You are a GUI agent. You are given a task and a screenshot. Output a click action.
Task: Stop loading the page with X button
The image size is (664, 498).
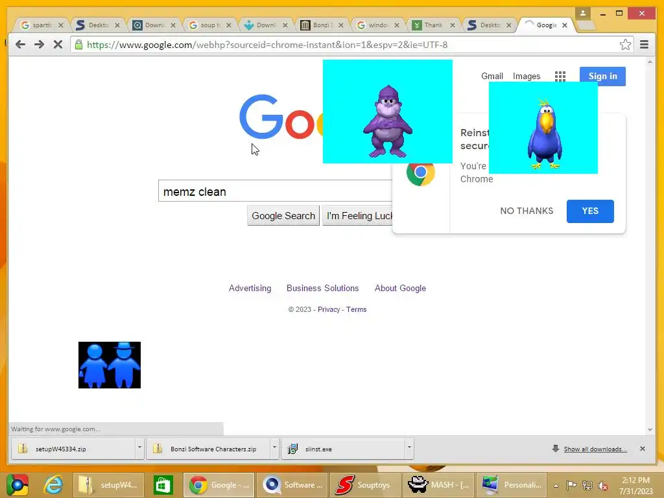pyautogui.click(x=58, y=45)
